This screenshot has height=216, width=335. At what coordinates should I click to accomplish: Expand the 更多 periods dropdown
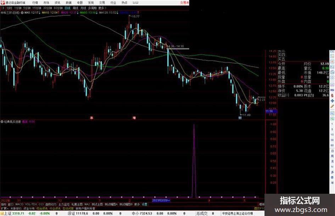[102, 8]
